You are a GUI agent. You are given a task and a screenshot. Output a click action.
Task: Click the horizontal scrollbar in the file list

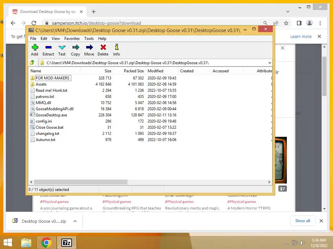[x=81, y=182]
